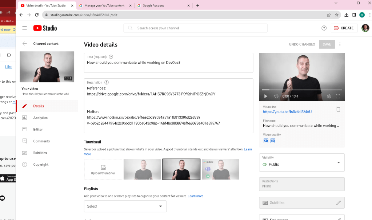
Task: Select the middle highlighted thumbnail
Action: point(181,169)
